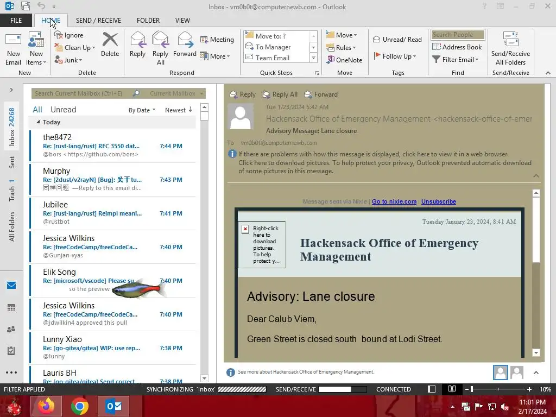The width and height of the screenshot is (556, 417).
Task: Select the highlighted person icon in People pane
Action: coord(500,372)
